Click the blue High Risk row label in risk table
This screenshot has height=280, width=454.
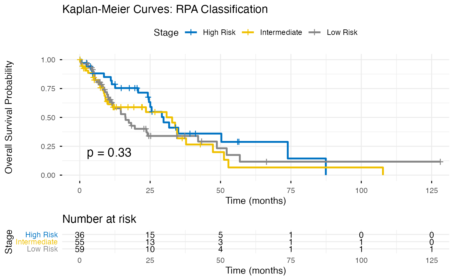tap(42, 235)
